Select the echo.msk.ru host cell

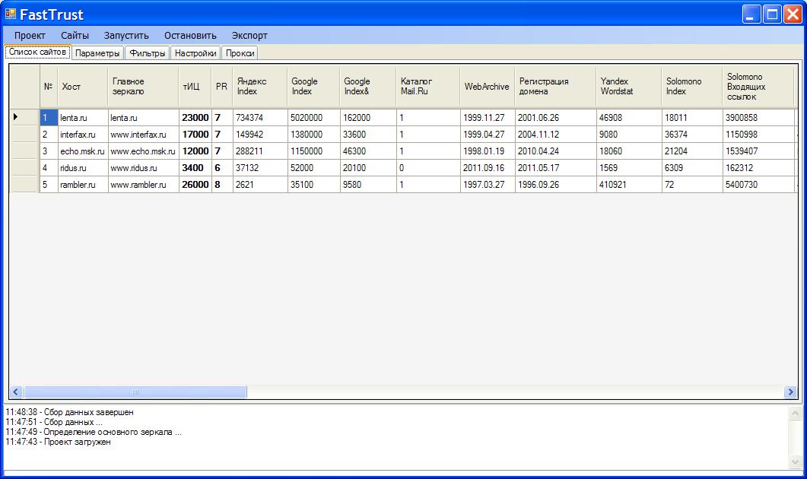[x=83, y=151]
